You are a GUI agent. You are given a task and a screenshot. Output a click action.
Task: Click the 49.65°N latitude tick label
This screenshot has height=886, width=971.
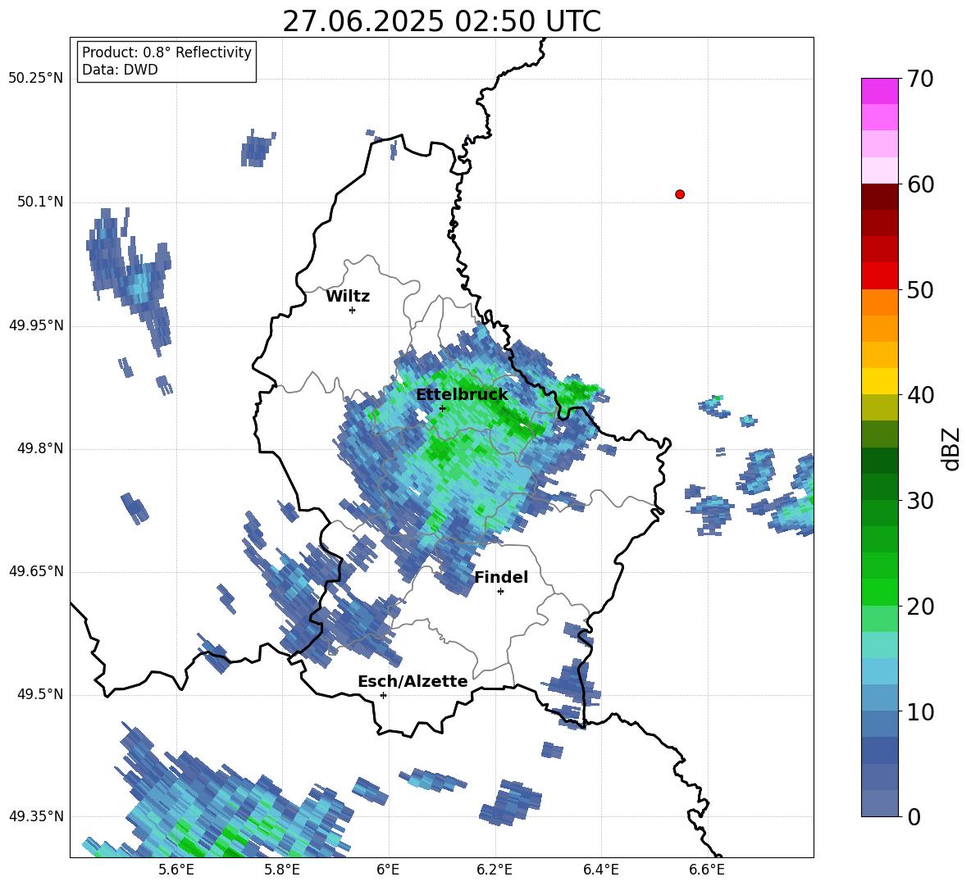tap(36, 571)
